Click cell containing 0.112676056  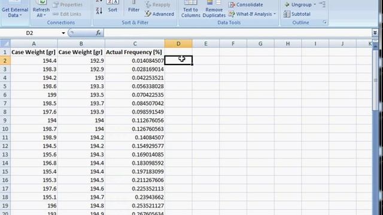point(135,121)
